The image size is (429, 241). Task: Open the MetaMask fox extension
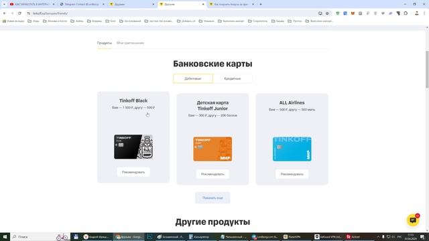pos(353,13)
